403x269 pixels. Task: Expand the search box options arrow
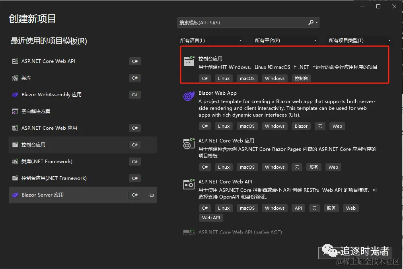tap(317, 23)
